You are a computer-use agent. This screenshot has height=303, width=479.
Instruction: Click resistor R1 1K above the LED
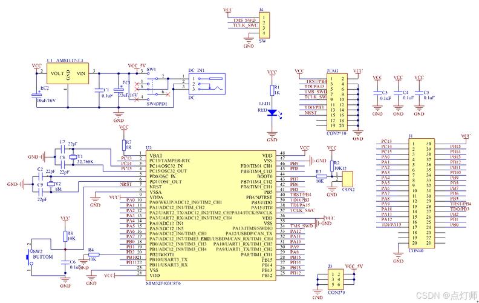click(x=272, y=90)
